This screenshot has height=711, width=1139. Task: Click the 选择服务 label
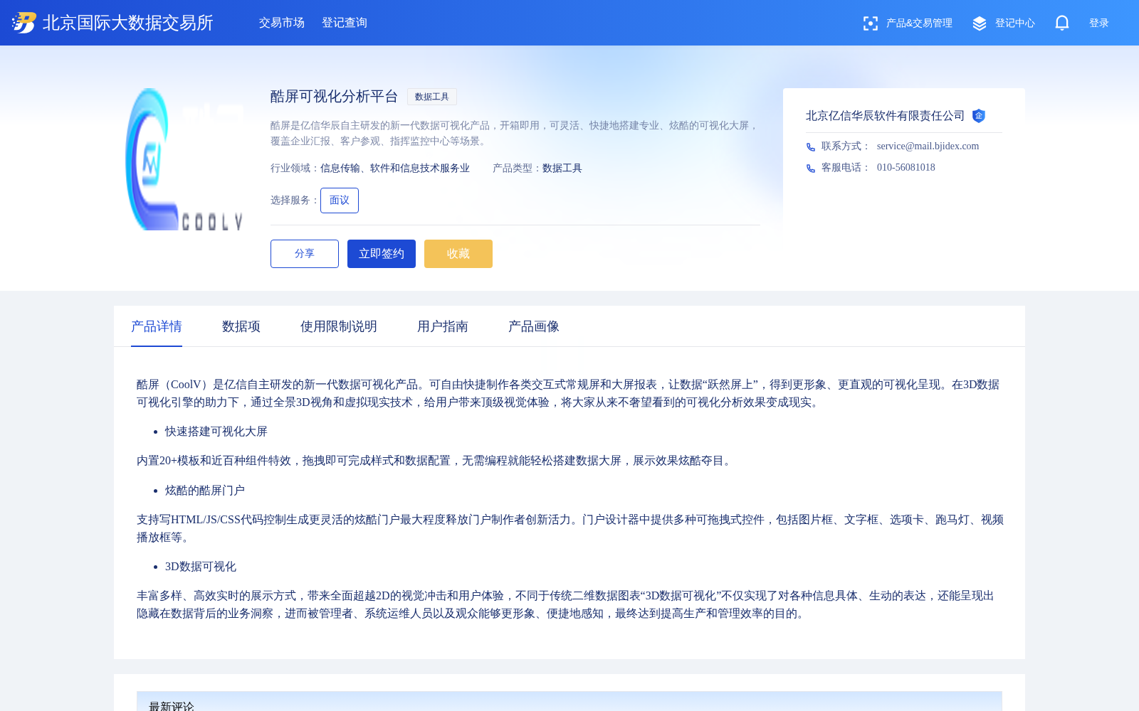(x=295, y=201)
